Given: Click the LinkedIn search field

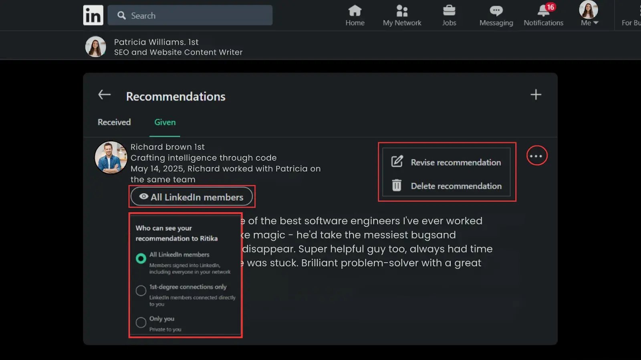Looking at the screenshot, I should pos(190,16).
